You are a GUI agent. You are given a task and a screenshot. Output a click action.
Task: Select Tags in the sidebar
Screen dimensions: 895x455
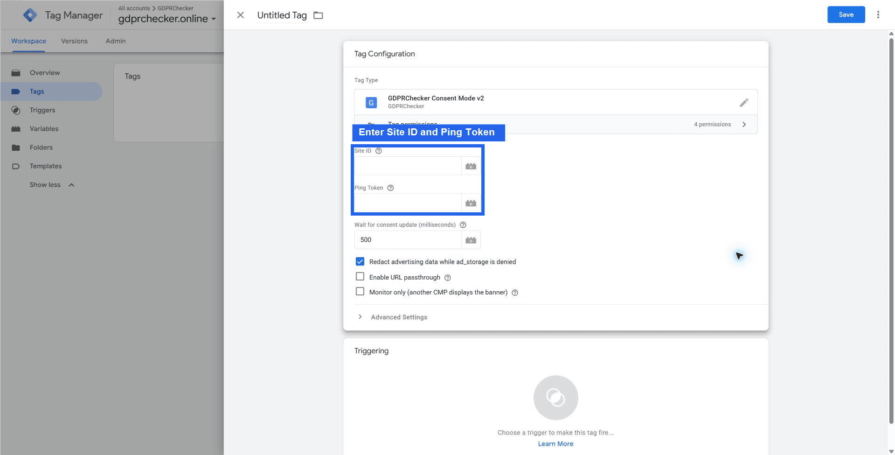click(51, 91)
